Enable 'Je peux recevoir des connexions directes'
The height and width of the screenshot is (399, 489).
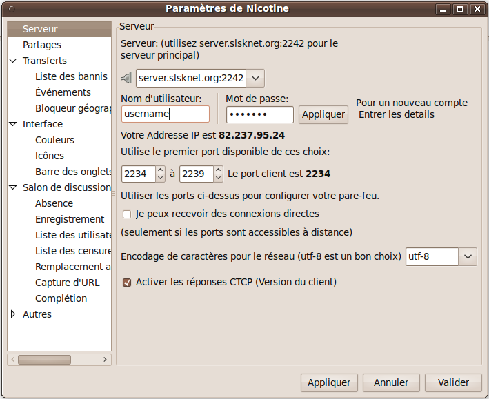coord(127,214)
